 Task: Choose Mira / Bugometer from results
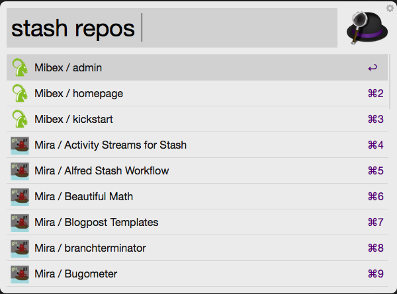76,274
